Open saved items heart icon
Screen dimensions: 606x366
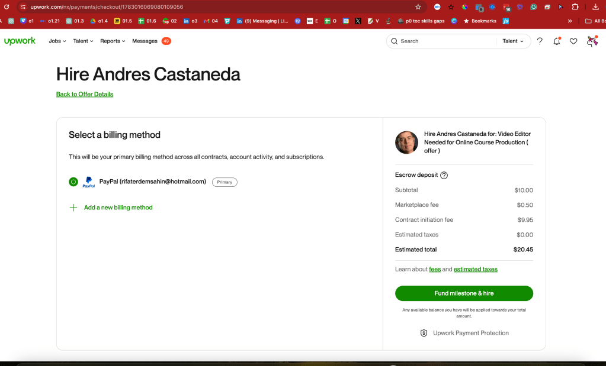(573, 41)
